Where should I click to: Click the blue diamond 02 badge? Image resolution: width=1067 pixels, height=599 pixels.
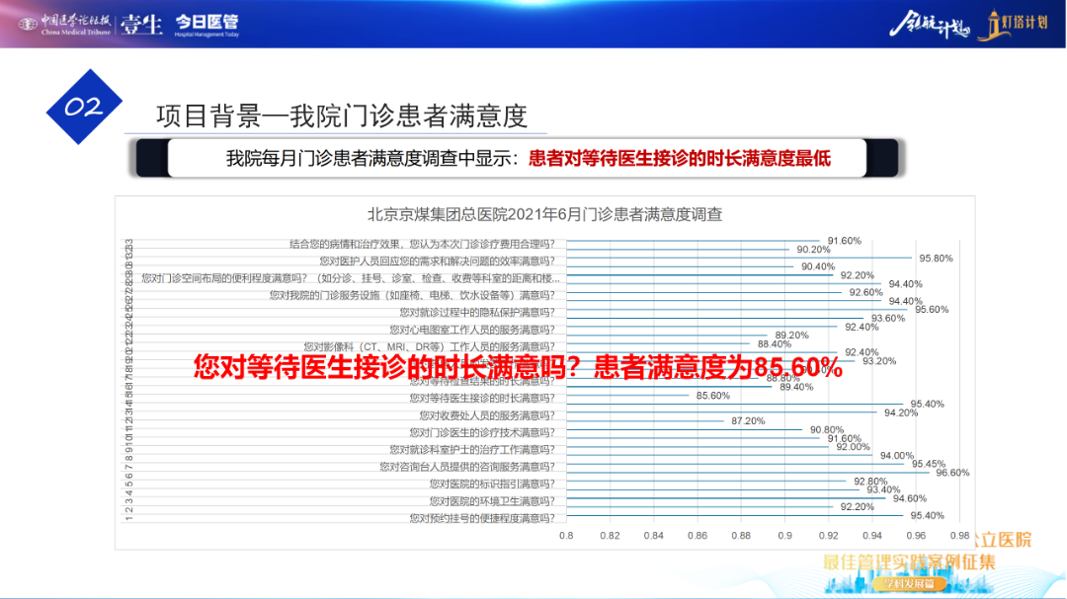(x=84, y=108)
